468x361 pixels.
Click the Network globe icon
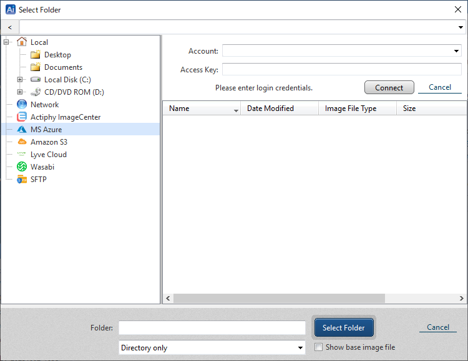pos(22,105)
